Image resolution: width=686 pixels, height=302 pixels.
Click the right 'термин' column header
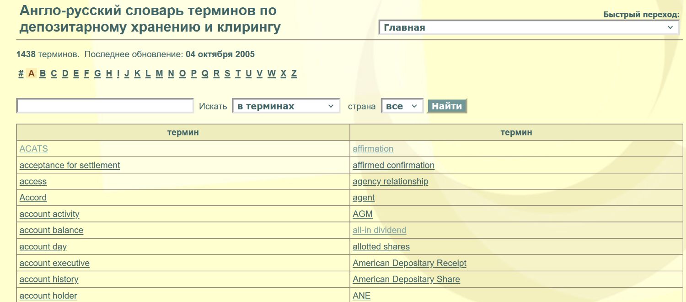(516, 133)
